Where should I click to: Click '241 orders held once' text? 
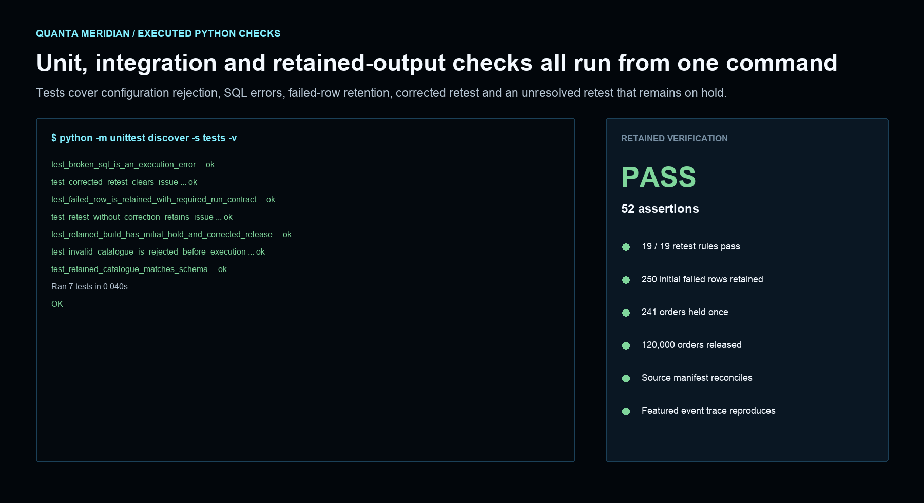685,312
